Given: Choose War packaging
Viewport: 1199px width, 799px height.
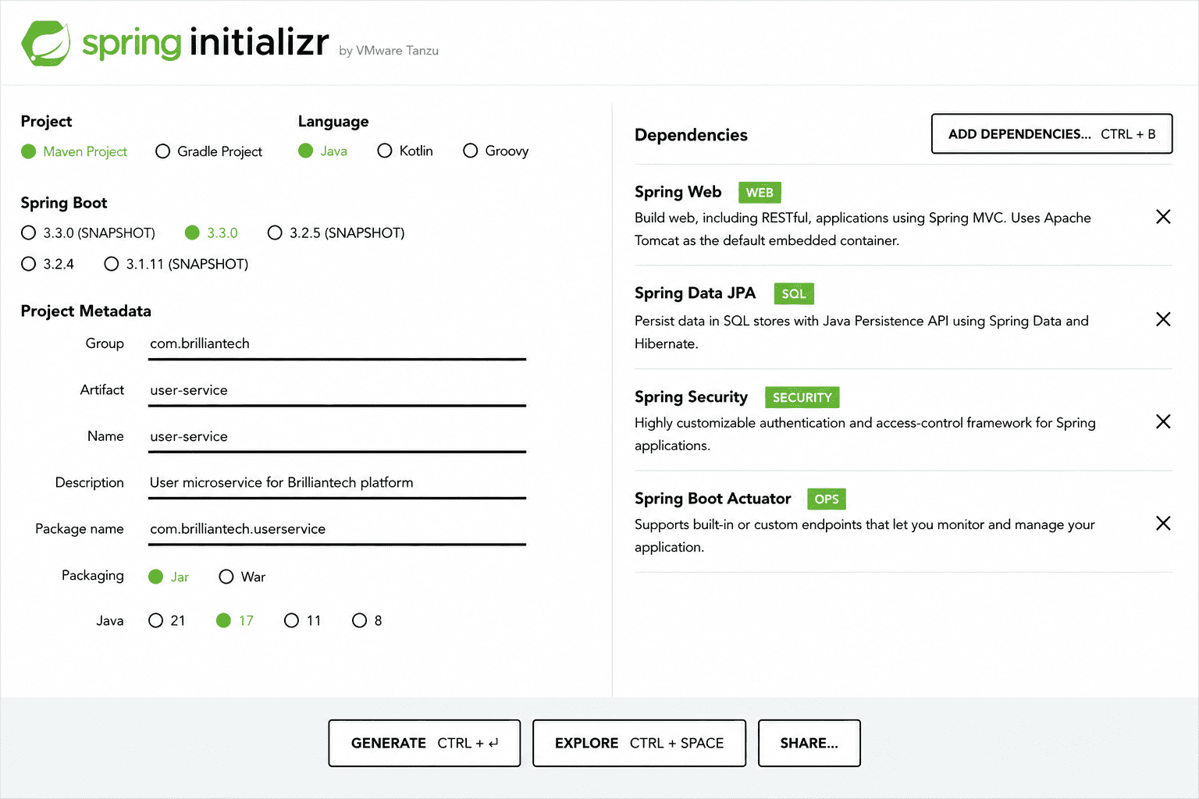Looking at the screenshot, I should tap(242, 577).
